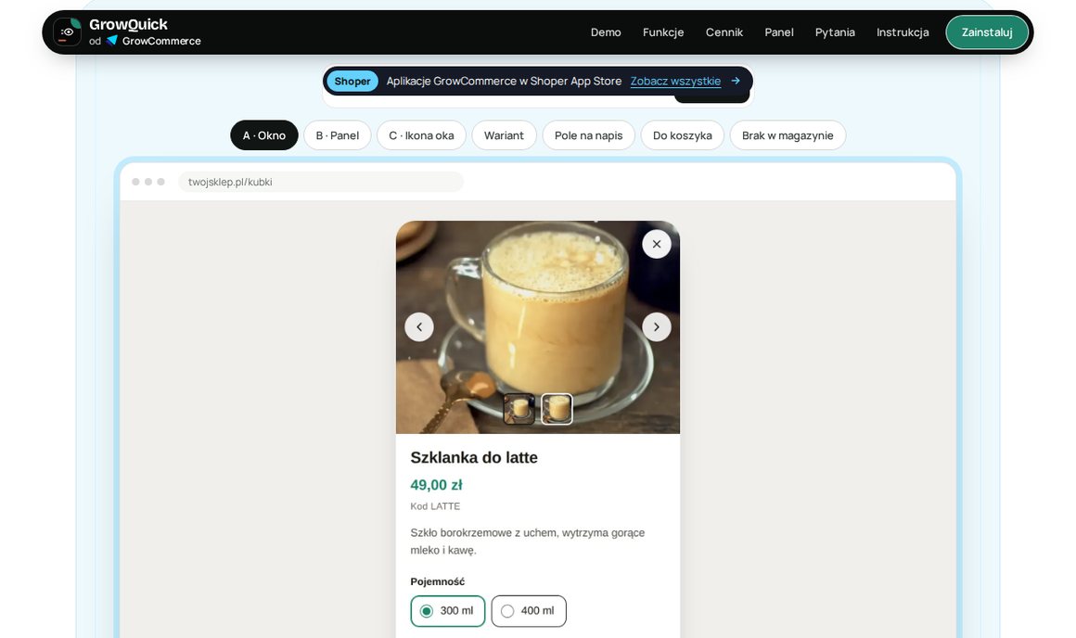Select the first latte thumbnail

519,409
